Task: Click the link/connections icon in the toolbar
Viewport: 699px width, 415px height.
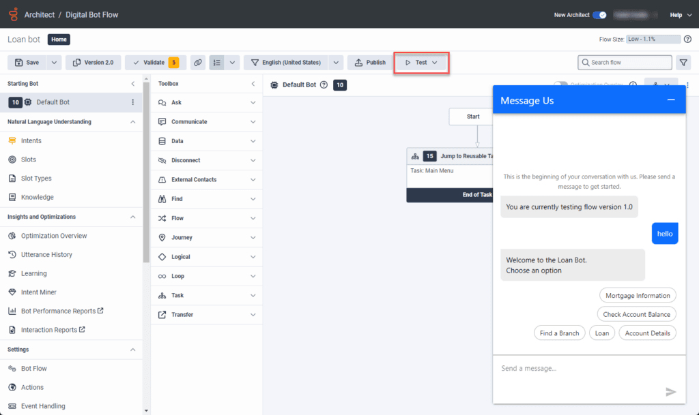Action: tap(197, 61)
